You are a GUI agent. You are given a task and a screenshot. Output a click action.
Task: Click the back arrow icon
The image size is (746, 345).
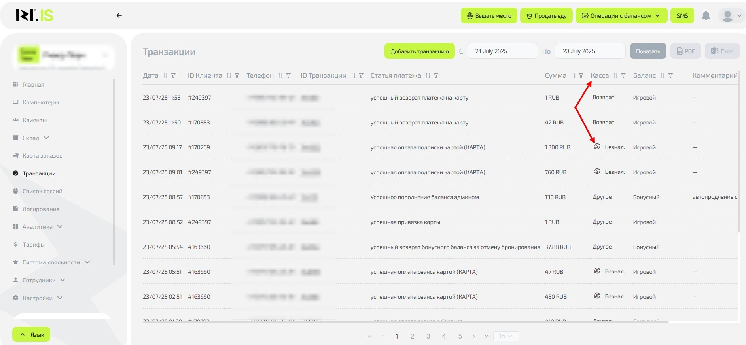119,15
